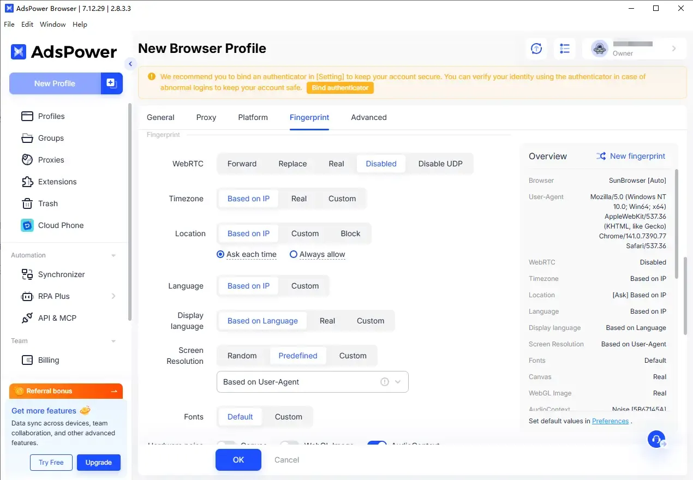Image resolution: width=693 pixels, height=480 pixels.
Task: Expand the RPA Plus submenu arrow
Action: (x=113, y=296)
